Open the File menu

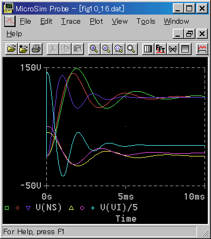[x=25, y=22]
